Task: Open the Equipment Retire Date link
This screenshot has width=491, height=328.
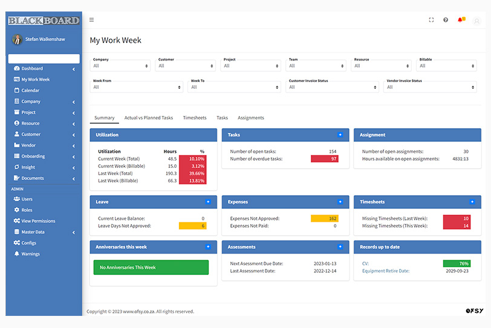Action: (x=386, y=271)
